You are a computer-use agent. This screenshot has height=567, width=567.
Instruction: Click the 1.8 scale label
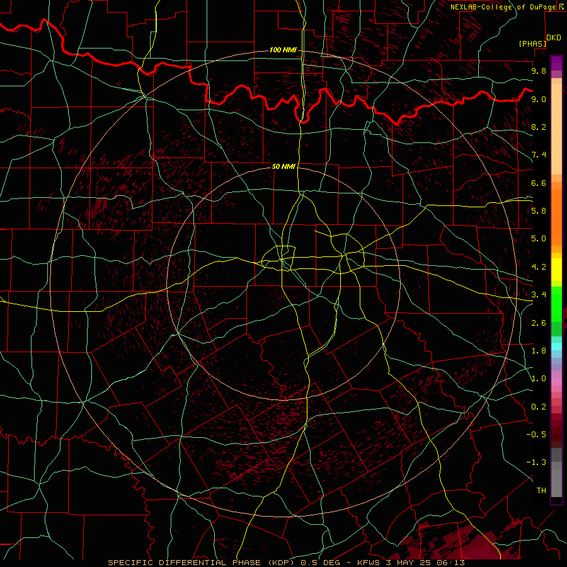click(539, 351)
